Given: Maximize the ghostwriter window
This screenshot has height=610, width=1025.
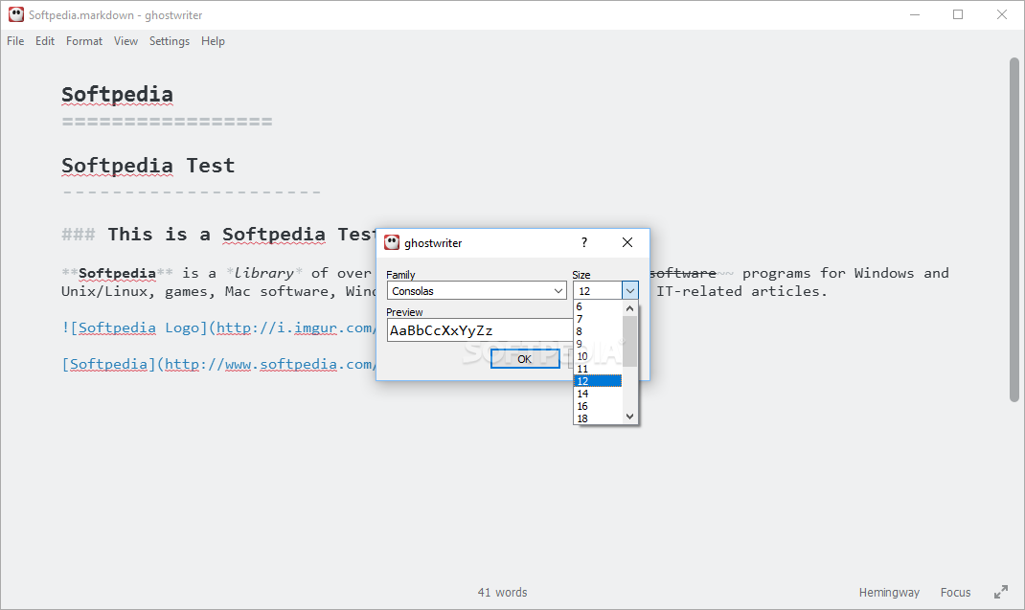Looking at the screenshot, I should pyautogui.click(x=958, y=14).
